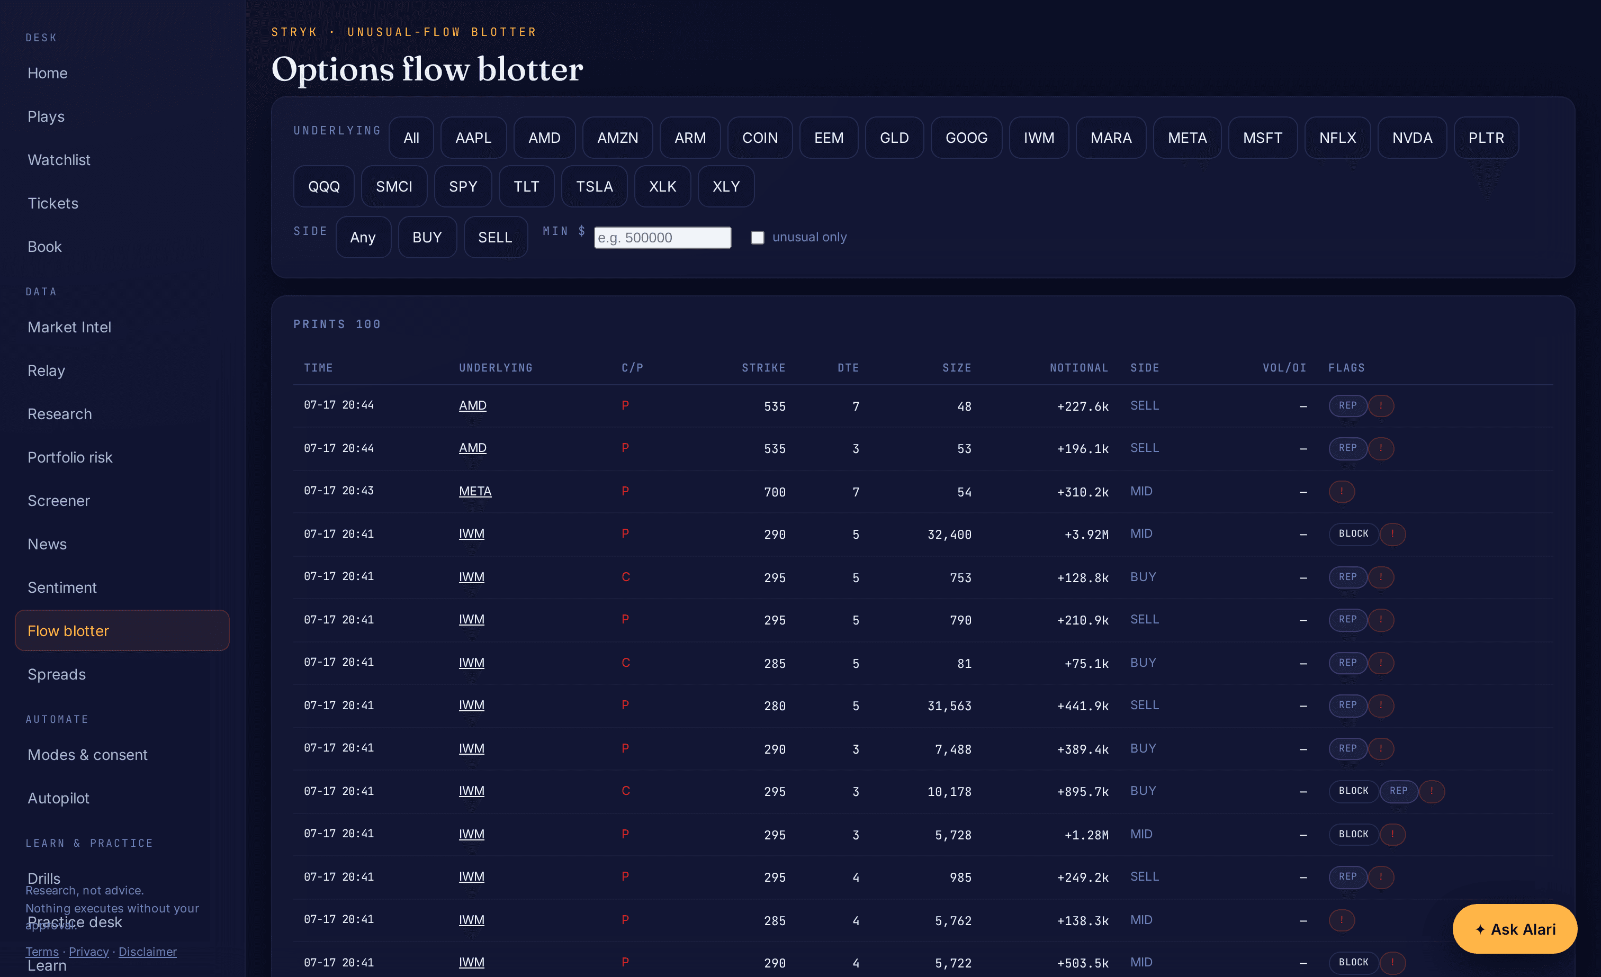Select the NVDA underlying filter
The height and width of the screenshot is (977, 1601).
pos(1412,138)
